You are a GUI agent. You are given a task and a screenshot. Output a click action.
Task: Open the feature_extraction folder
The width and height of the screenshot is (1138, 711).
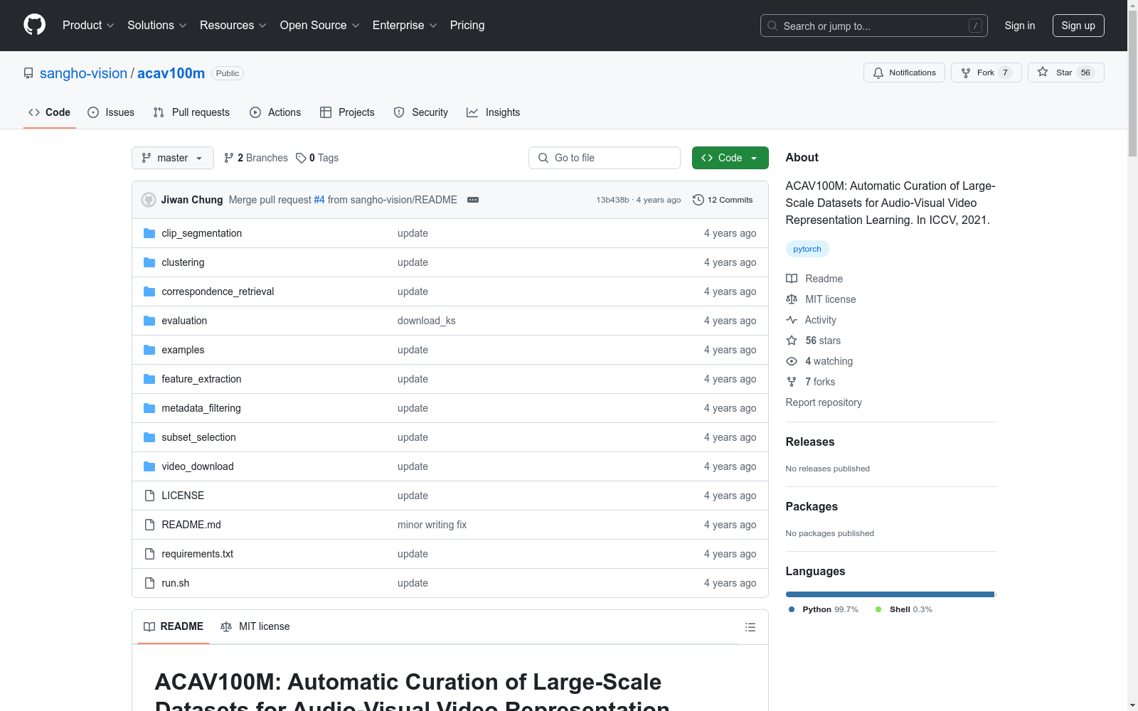[201, 379]
